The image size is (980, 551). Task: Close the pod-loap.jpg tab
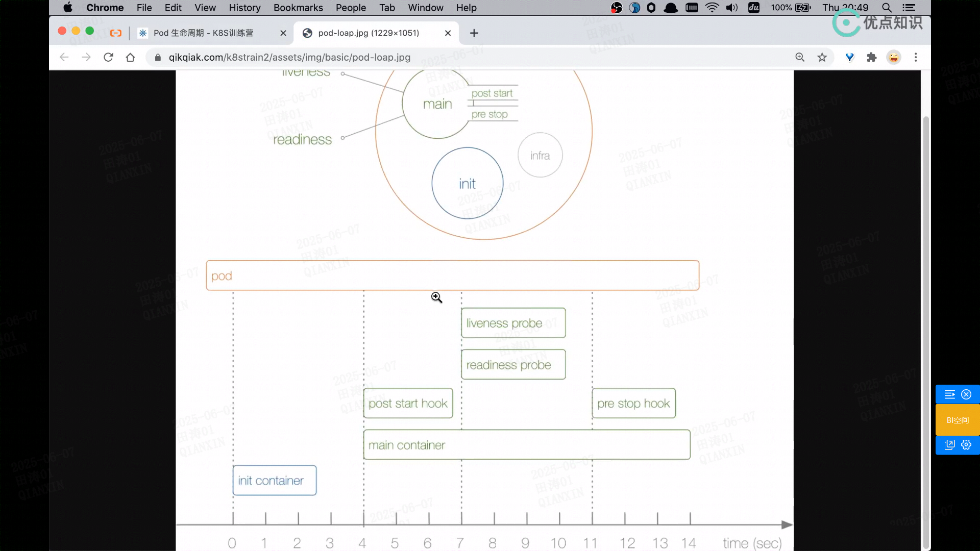448,33
